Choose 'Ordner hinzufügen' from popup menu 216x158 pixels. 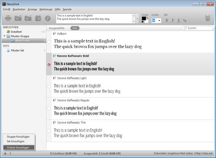[19, 148]
